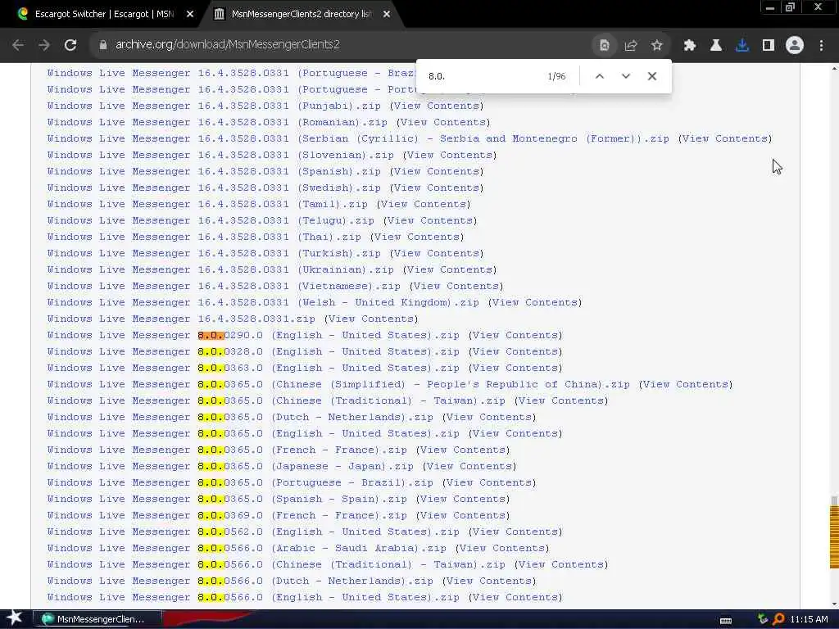Download 8.0.0566.0 Arabic Saudi Arabia zip
Screen dimensions: 839x629
pos(247,548)
